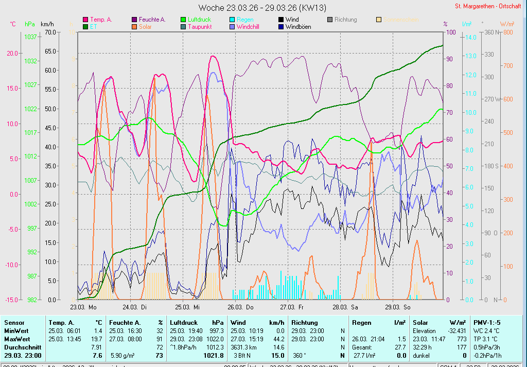Select the 23.03. Mo date marker
This screenshot has height=367, width=527.
[x=83, y=307]
